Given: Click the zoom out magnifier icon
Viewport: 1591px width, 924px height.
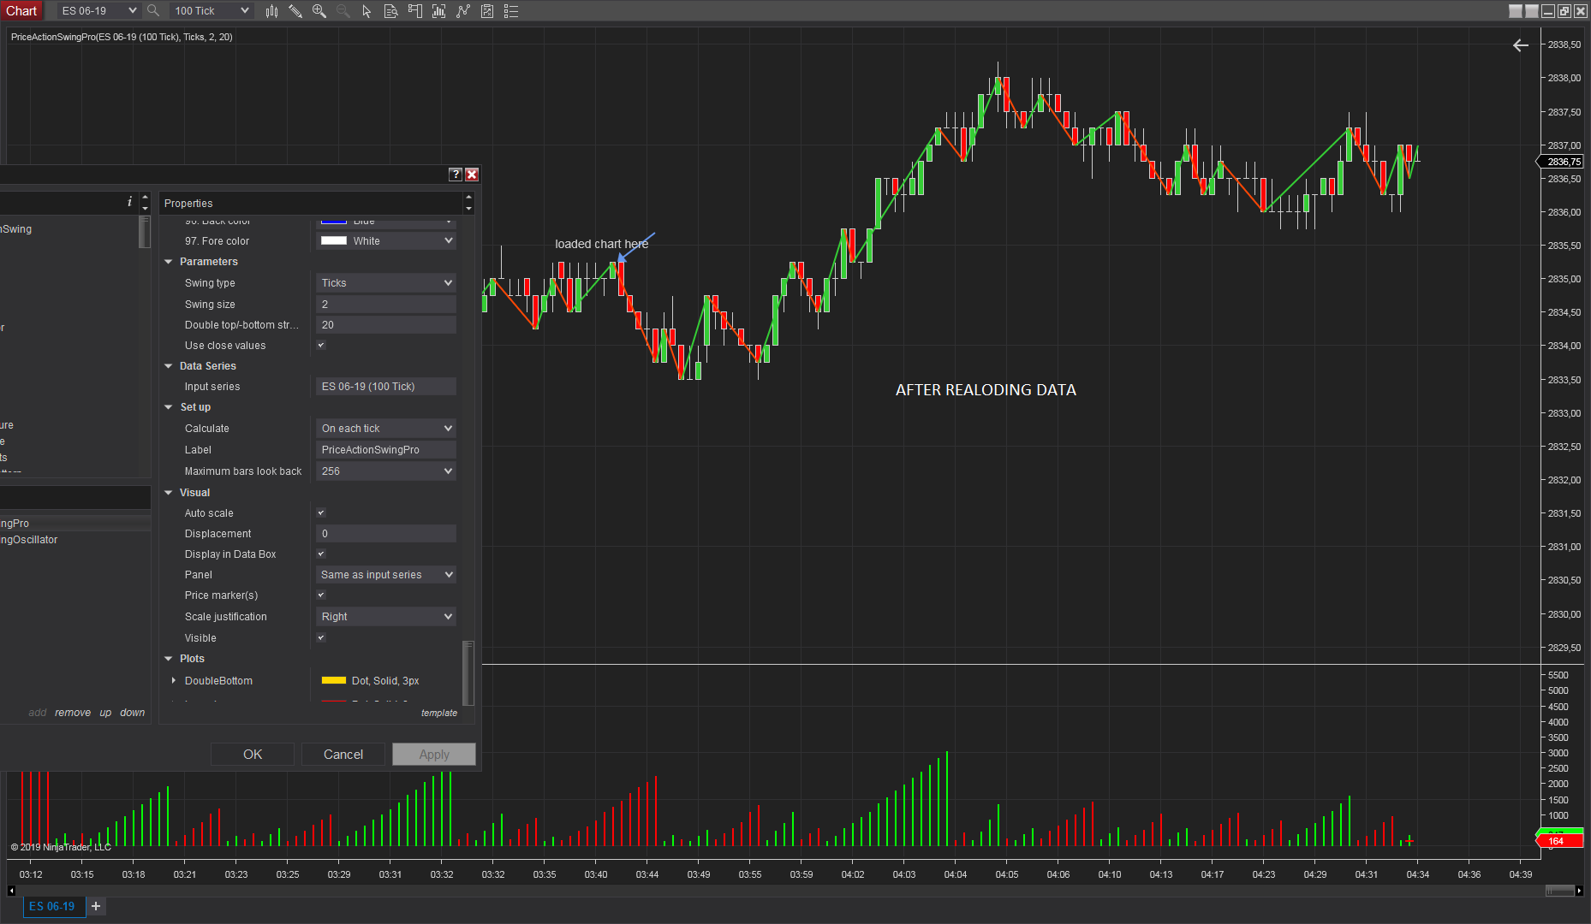Looking at the screenshot, I should point(343,11).
